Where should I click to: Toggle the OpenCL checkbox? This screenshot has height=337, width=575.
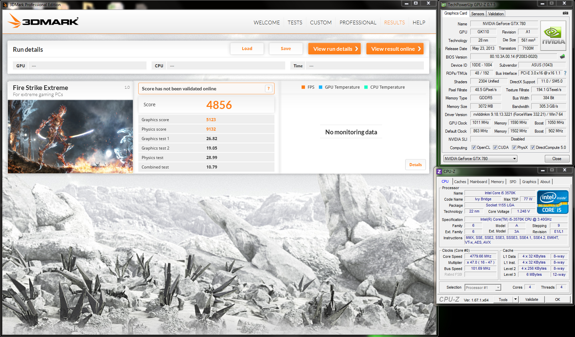[x=474, y=148]
